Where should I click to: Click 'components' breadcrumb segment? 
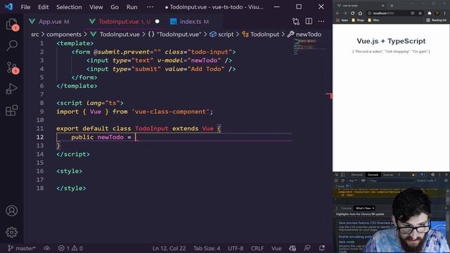(64, 34)
